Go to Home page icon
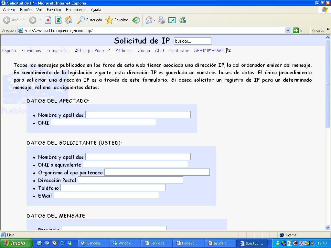 point(69,20)
